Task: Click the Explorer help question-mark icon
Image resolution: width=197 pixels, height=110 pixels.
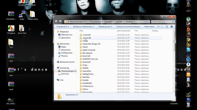Action: point(172,27)
